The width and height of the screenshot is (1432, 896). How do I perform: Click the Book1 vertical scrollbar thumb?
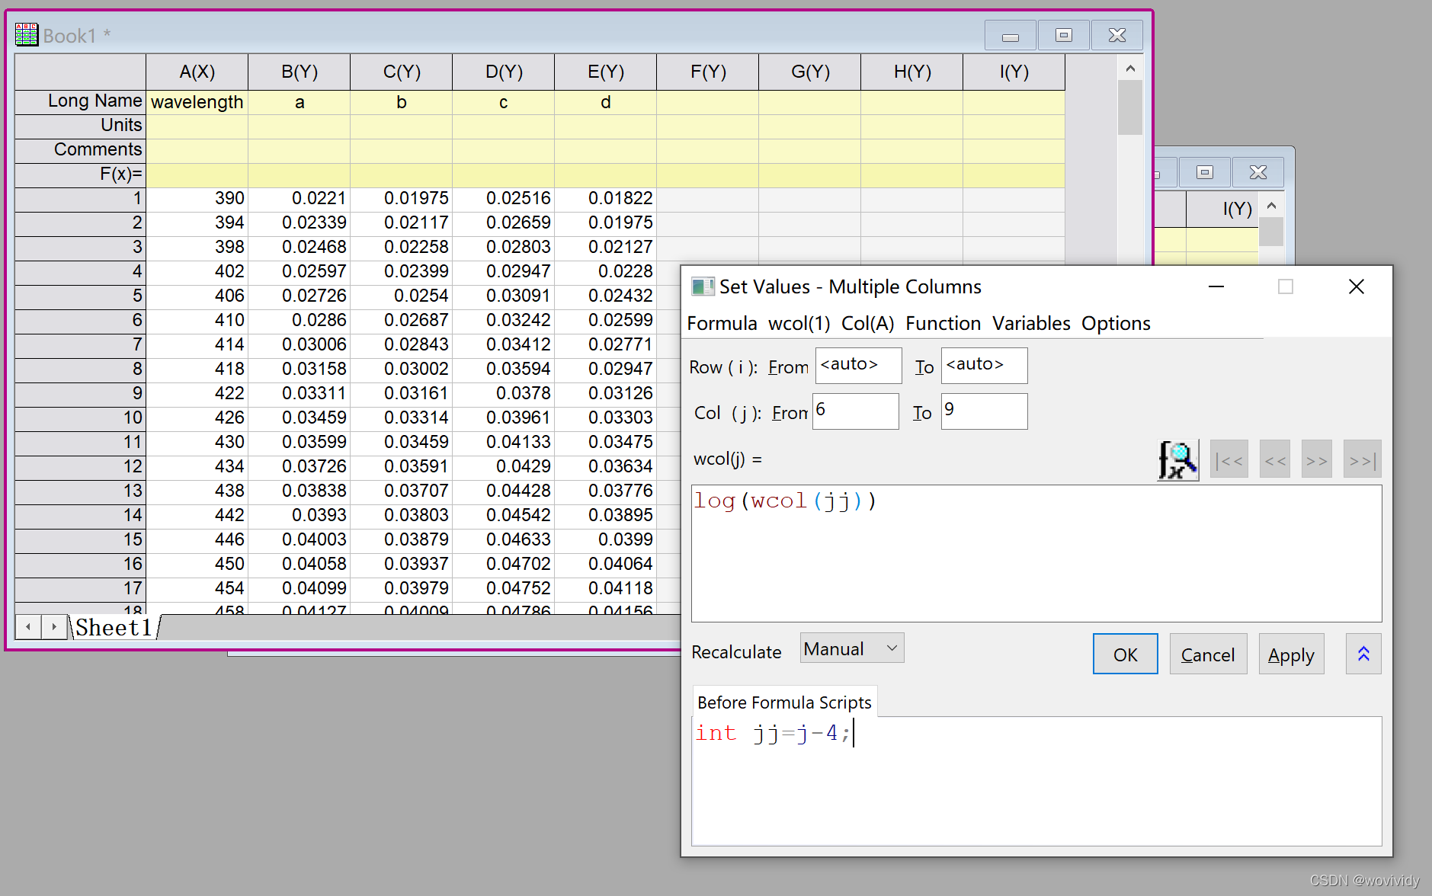pyautogui.click(x=1130, y=107)
